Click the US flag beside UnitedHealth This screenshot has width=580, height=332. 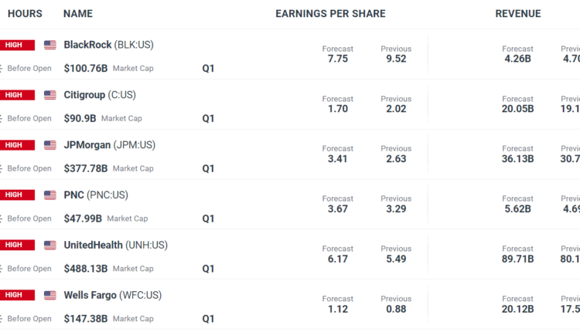tap(50, 246)
